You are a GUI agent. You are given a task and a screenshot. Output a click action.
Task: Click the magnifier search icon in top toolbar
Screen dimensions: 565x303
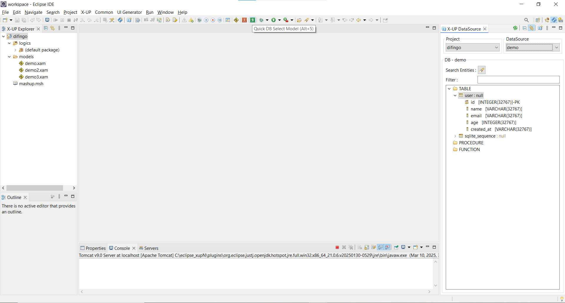click(x=526, y=20)
